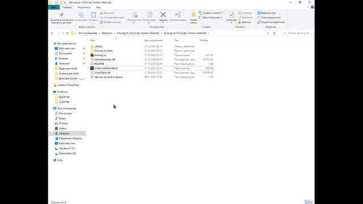Click the Paste (Вставить) ribbon icon
The image size is (363, 204).
tap(94, 15)
